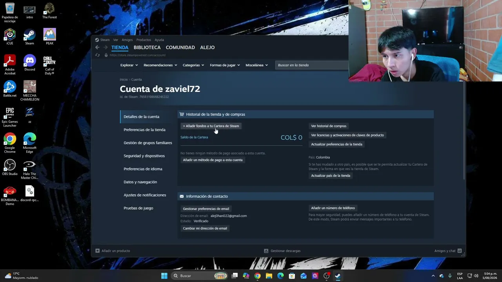Viewport: 502px width, 282px height.
Task: Click the Steam icon in the taskbar
Action: (x=338, y=276)
